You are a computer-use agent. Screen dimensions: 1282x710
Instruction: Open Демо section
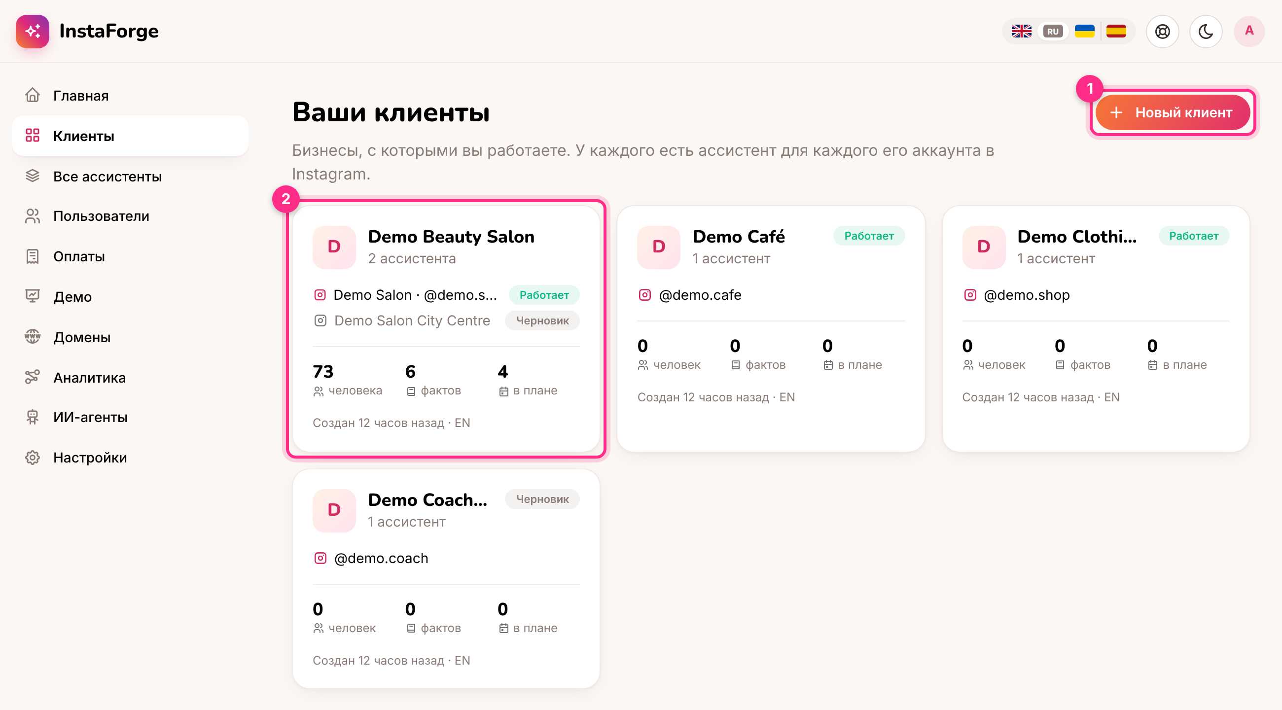pyautogui.click(x=130, y=296)
